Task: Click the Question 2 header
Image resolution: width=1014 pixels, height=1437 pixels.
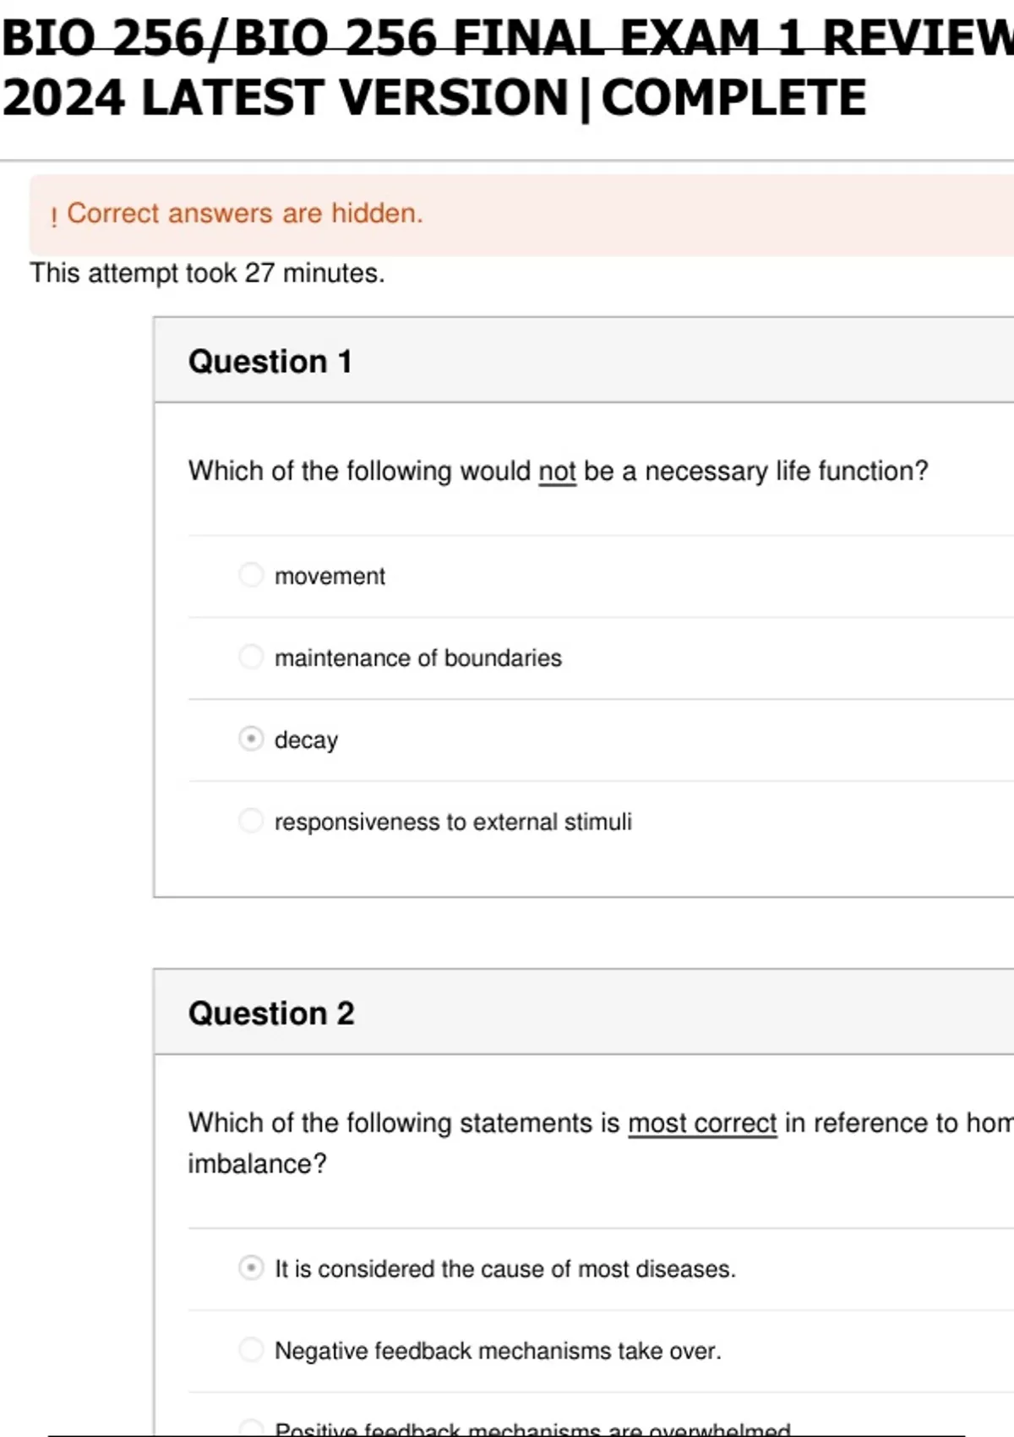Action: click(x=271, y=1013)
